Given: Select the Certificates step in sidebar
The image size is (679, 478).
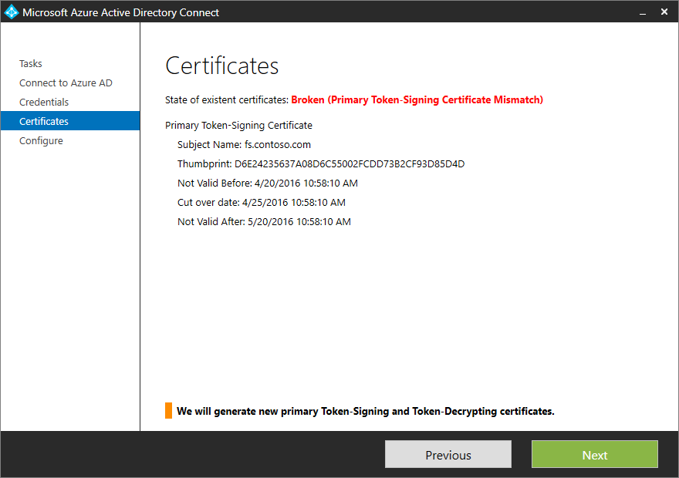Looking at the screenshot, I should pos(70,121).
